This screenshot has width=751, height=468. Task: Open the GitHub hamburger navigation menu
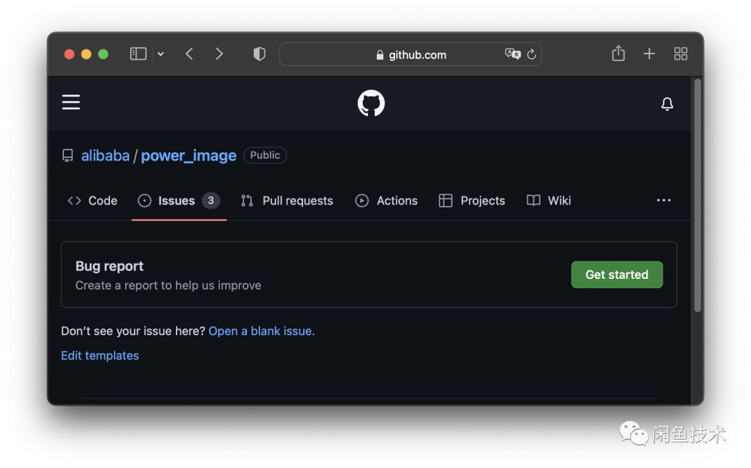tap(71, 102)
